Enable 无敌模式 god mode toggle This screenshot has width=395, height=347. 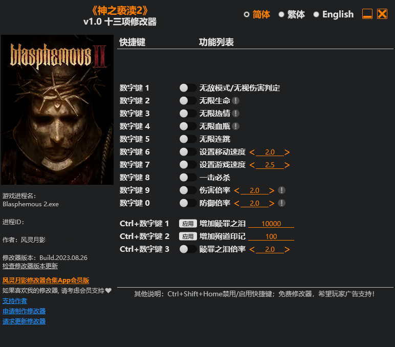188,88
